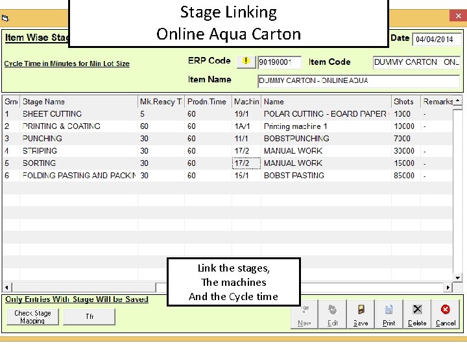The width and height of the screenshot is (467, 350).
Task: Click Check Stage Mapping button
Action: pyautogui.click(x=33, y=317)
